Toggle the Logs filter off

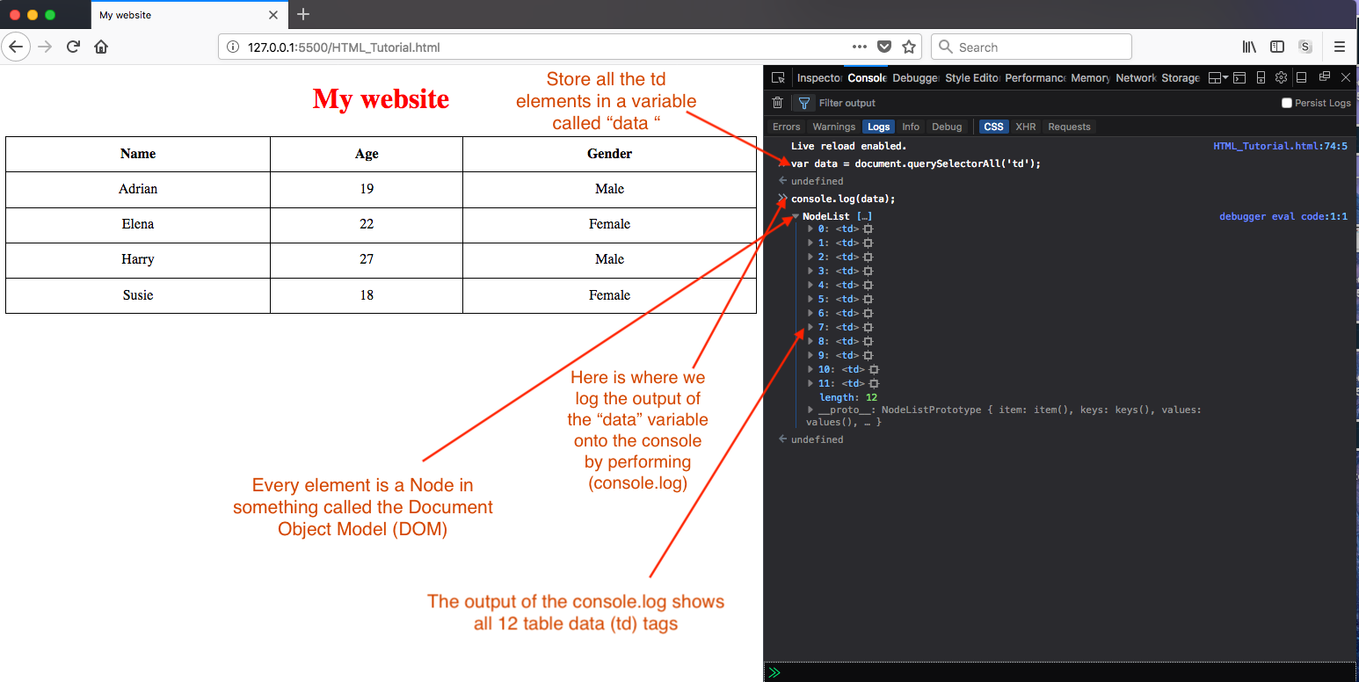click(878, 127)
